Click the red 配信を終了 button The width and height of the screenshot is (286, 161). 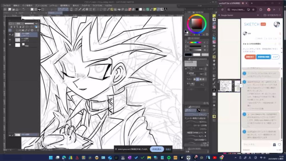pyautogui.click(x=250, y=57)
